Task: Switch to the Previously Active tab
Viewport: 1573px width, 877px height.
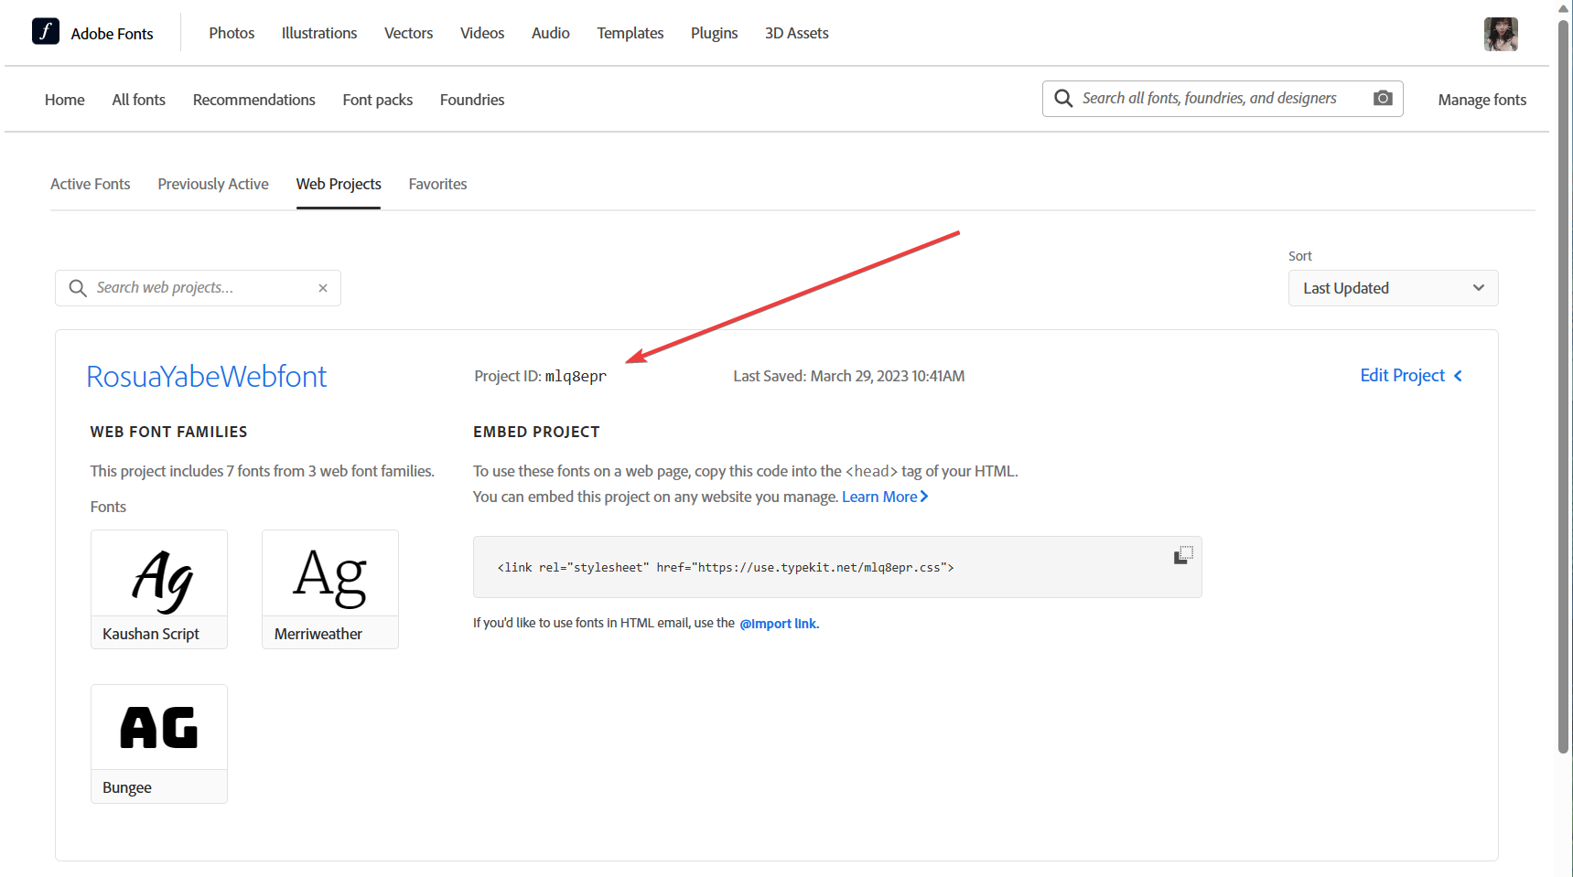Action: tap(213, 184)
